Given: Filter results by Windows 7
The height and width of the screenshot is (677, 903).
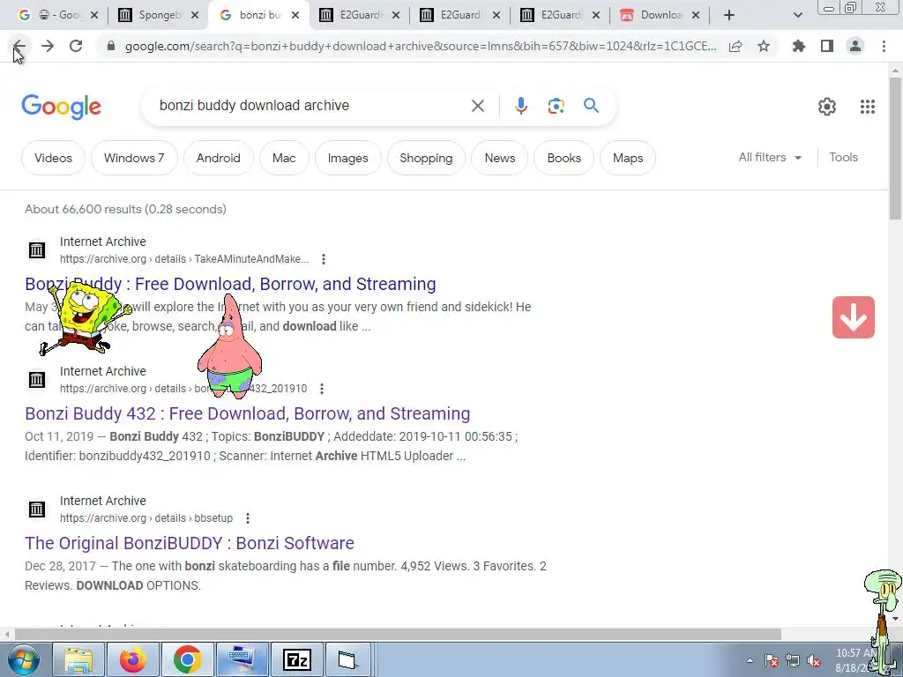Looking at the screenshot, I should pos(134,158).
